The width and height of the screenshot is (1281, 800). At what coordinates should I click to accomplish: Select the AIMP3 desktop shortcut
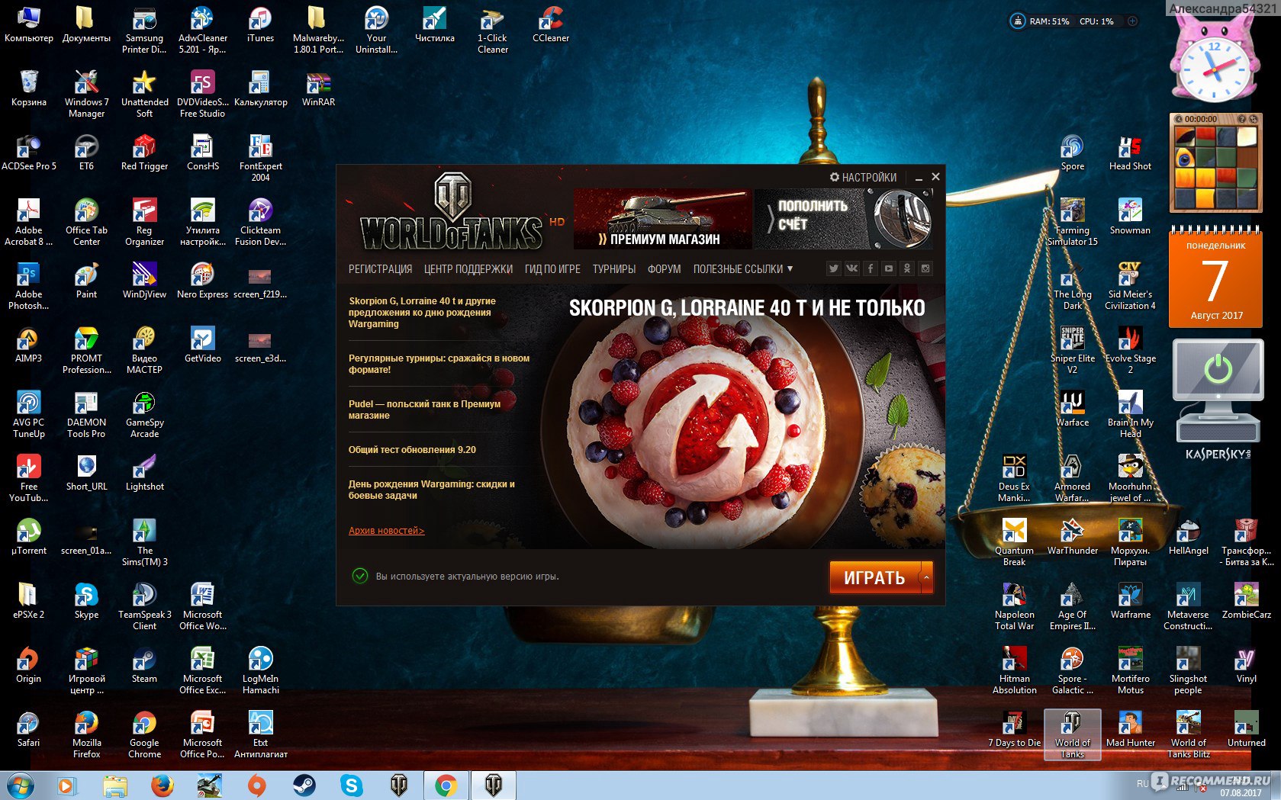tap(28, 344)
